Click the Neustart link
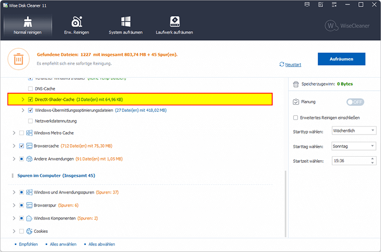This screenshot has width=381, height=252. click(293, 65)
